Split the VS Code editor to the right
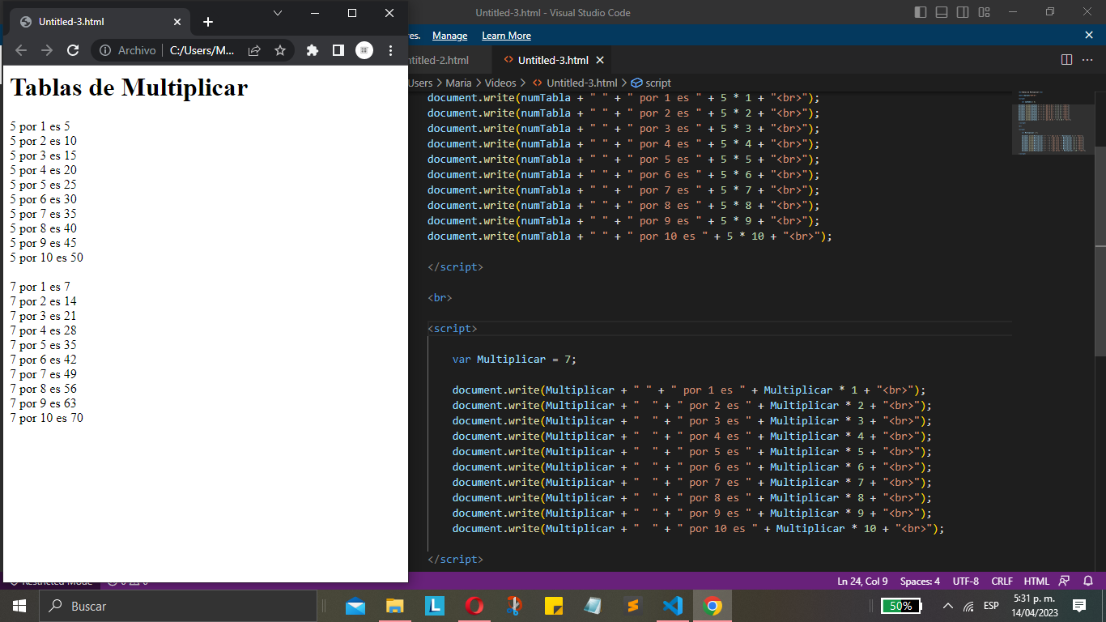Screen dimensions: 1106x622 (1066, 60)
